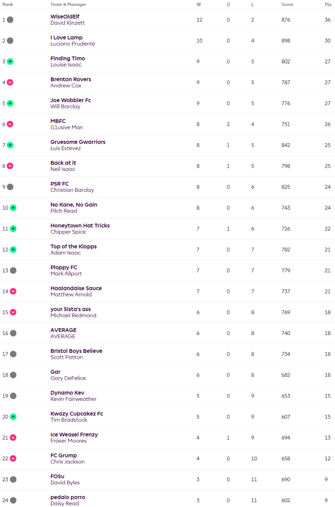Click the Rank column header
This screenshot has height=507, width=335.
pos(8,4)
